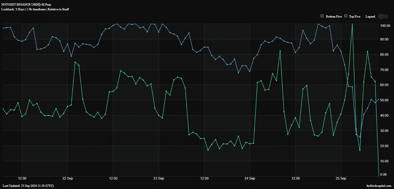Viewport: 394px width, 189px height.
Task: Click the green spike just after 22 Sep
Action: [x=75, y=62]
